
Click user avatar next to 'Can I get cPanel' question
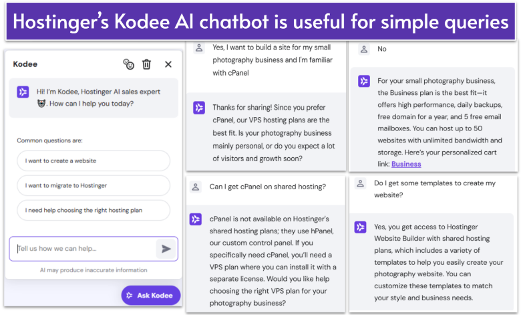[x=196, y=187]
